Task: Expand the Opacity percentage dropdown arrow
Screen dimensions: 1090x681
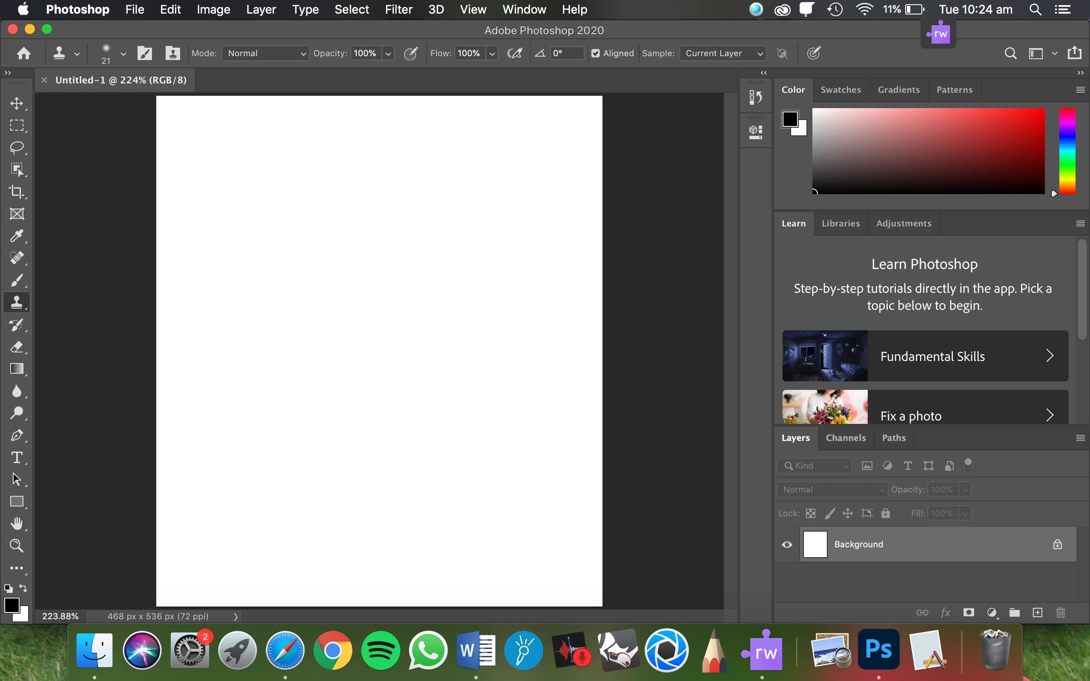Action: [388, 53]
